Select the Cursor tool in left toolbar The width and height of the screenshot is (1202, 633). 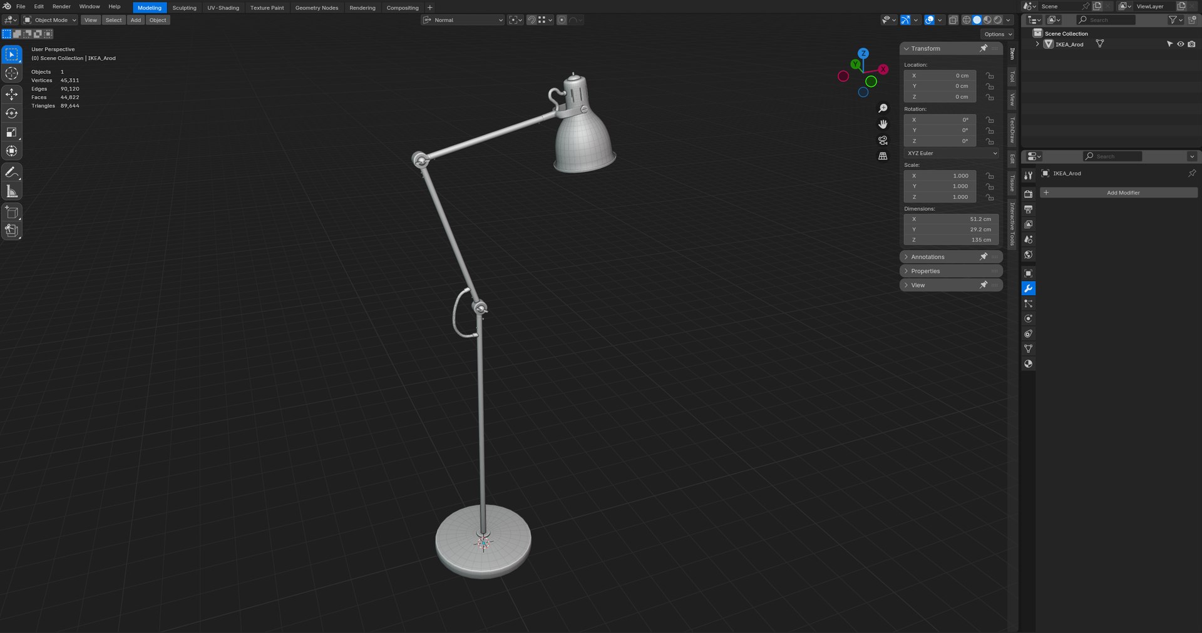pyautogui.click(x=12, y=74)
